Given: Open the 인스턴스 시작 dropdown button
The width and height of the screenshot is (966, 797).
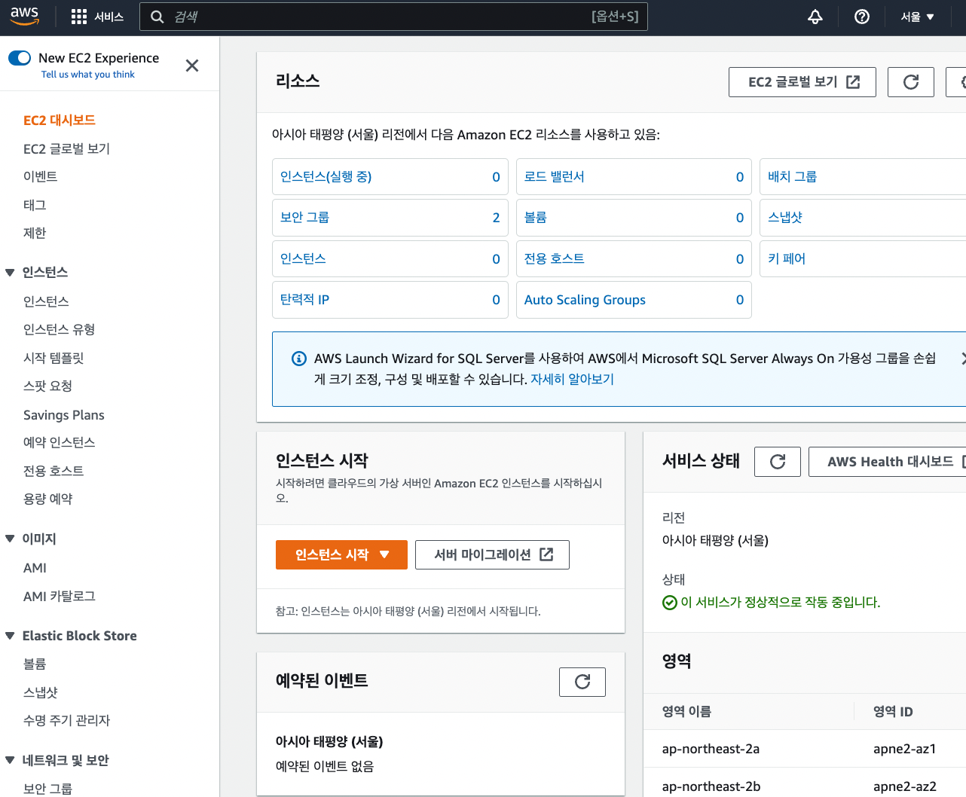Looking at the screenshot, I should (341, 554).
